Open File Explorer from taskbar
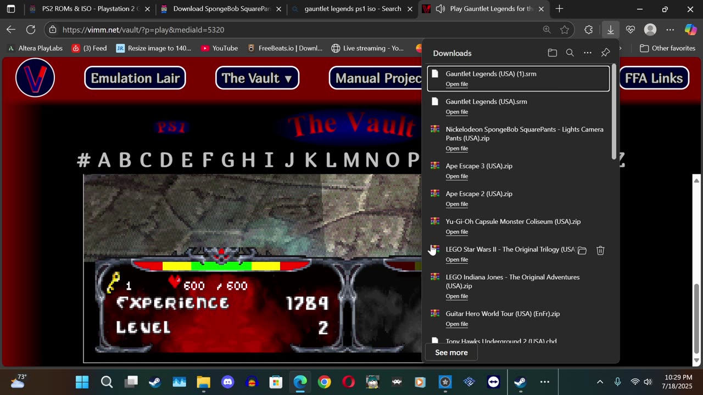 [x=203, y=382]
